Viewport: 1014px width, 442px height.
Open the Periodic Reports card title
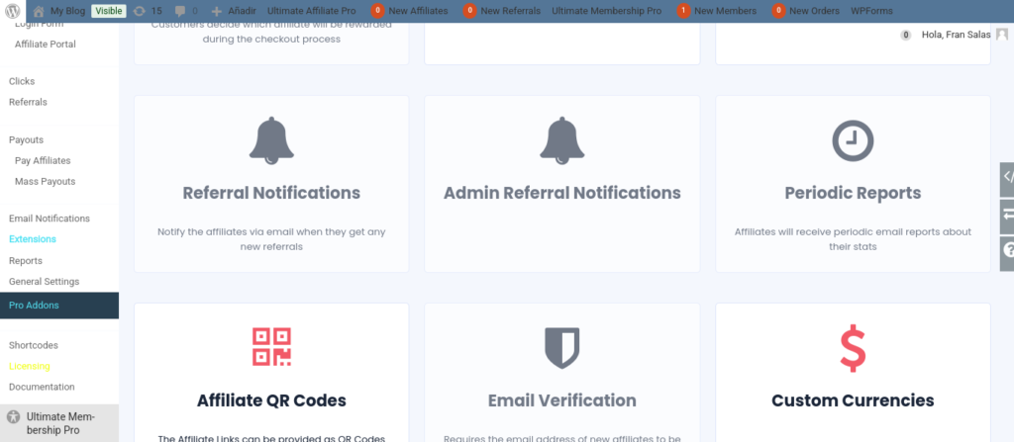853,193
